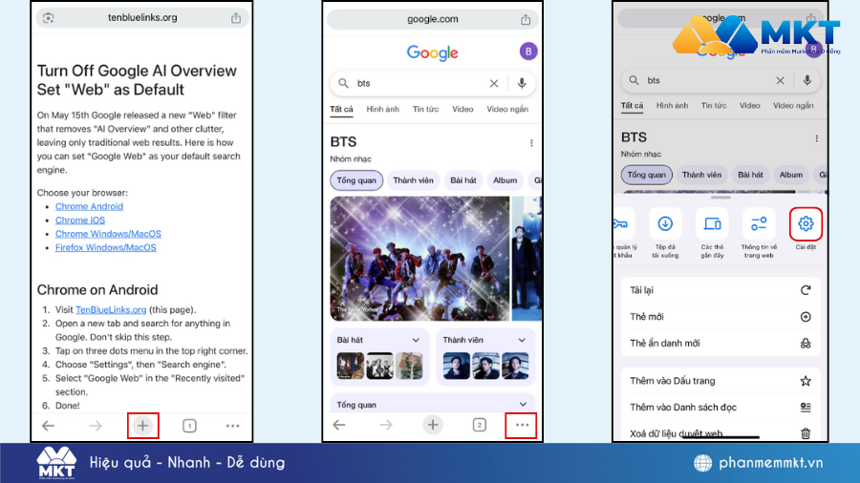Tap Các thẻ gần đây icon
Viewport: 860px width, 483px height.
[713, 223]
